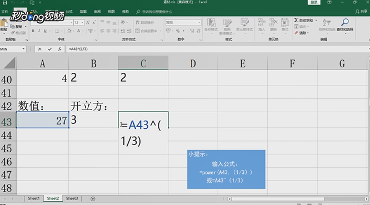Click the Accounting Number Format icon

click(x=168, y=31)
